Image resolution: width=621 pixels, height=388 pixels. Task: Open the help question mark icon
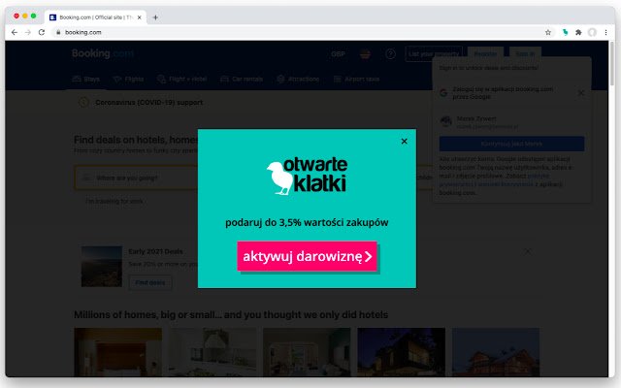[x=390, y=54]
